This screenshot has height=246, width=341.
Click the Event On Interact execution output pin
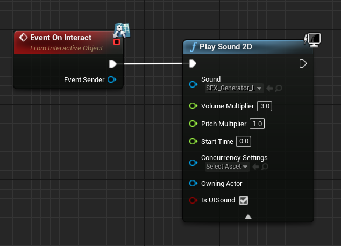click(113, 64)
